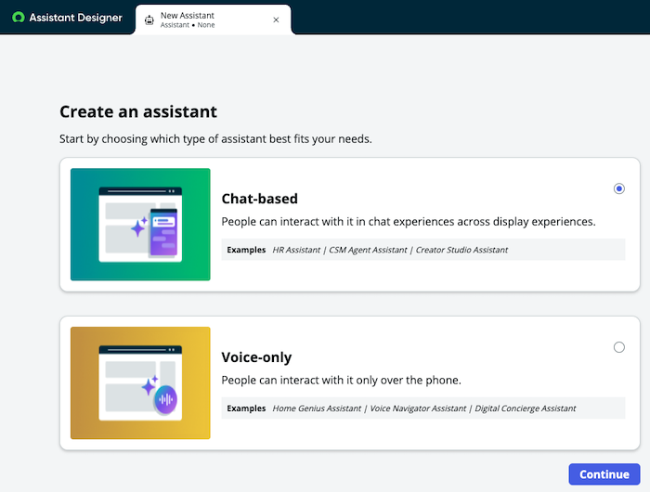Close the New Assistant tab
Screen dimensions: 650x492
point(276,19)
